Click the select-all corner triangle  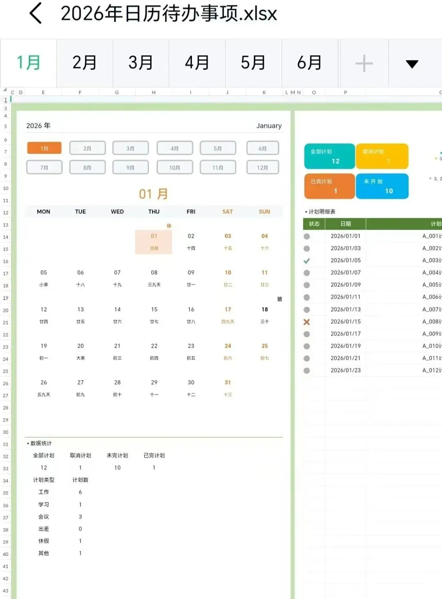pos(5,90)
